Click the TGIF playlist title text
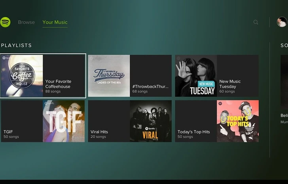Viewport: 288px width, 184px height. coord(8,132)
